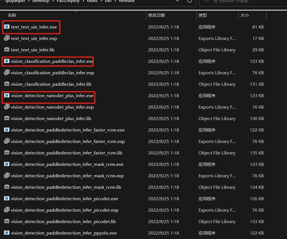The image size is (287, 239).
Task: Click the text_text_uie_infer.exe application icon
Action: click(7, 27)
